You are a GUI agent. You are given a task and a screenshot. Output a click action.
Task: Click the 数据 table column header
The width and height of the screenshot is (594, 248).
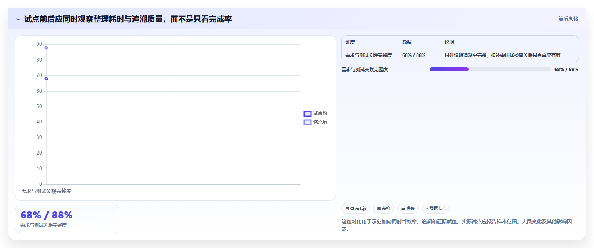(x=407, y=42)
